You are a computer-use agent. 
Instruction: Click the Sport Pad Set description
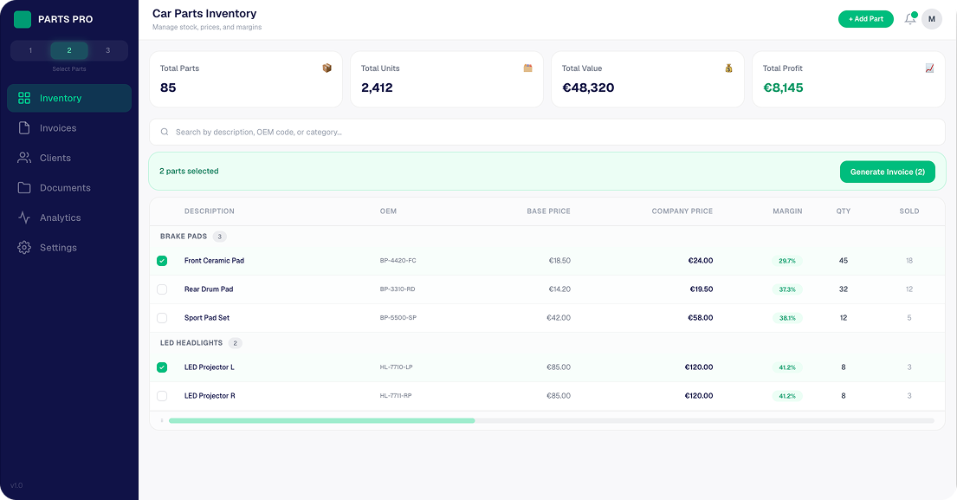tap(207, 318)
